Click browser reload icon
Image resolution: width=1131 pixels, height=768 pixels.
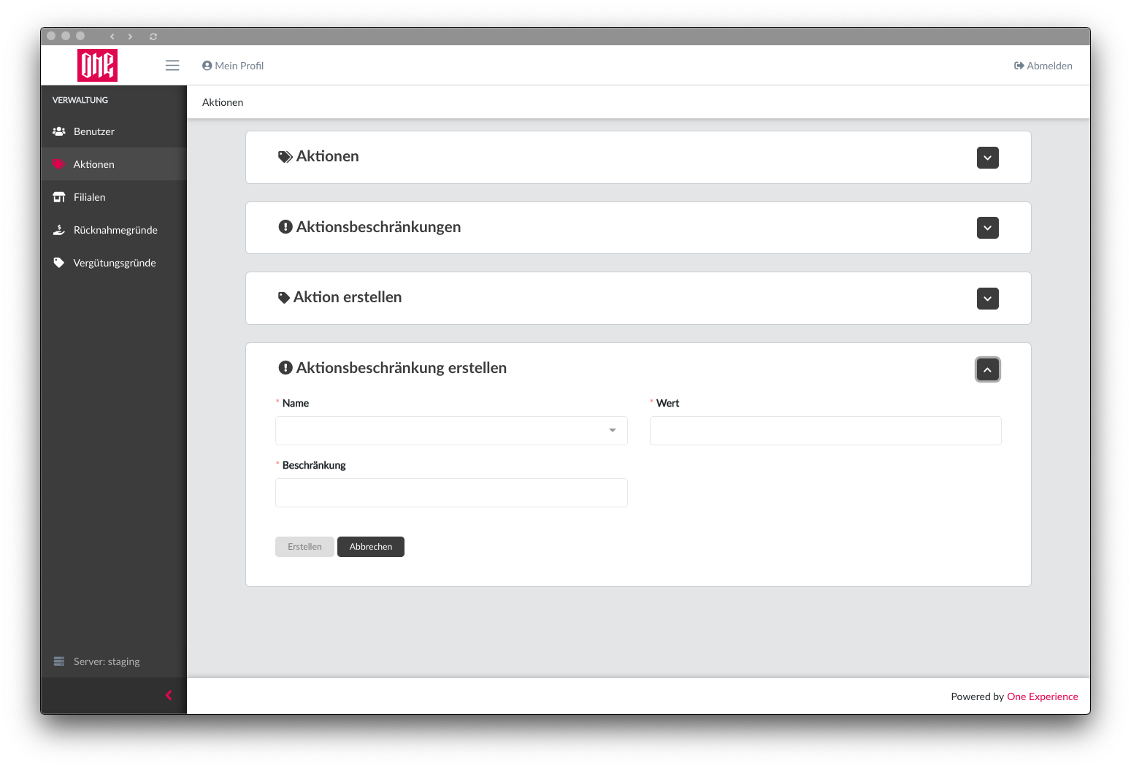tap(153, 37)
